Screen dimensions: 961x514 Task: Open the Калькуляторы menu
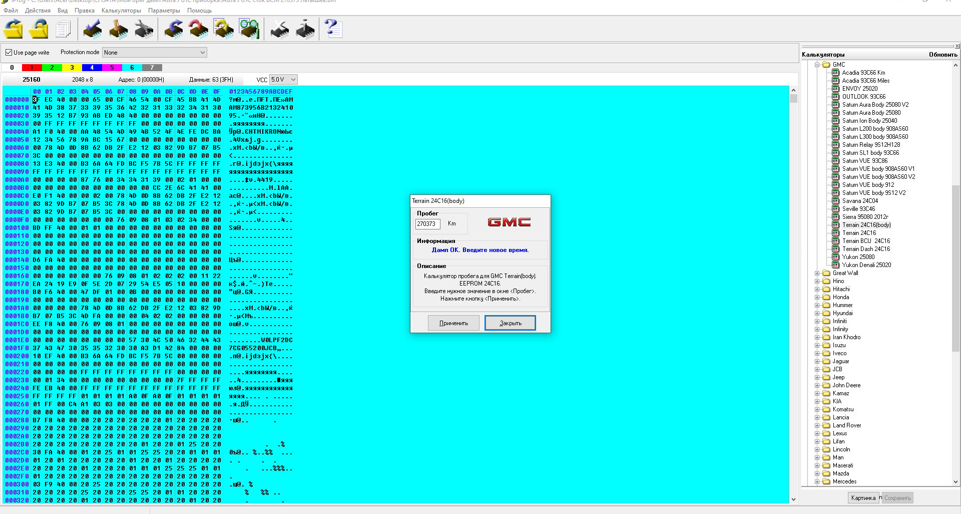(121, 11)
